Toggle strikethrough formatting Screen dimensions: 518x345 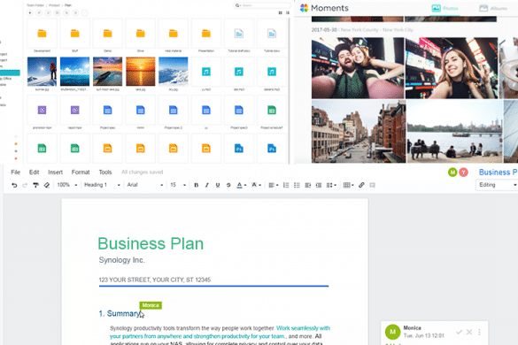click(228, 185)
